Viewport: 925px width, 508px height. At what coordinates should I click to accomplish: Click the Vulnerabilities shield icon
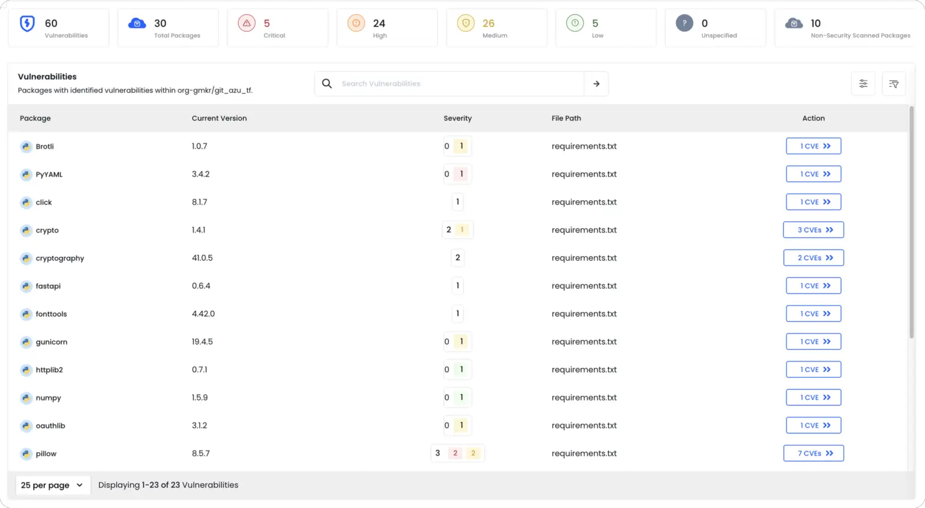[27, 24]
